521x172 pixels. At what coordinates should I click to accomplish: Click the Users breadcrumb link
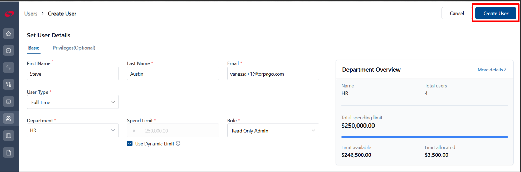click(31, 14)
